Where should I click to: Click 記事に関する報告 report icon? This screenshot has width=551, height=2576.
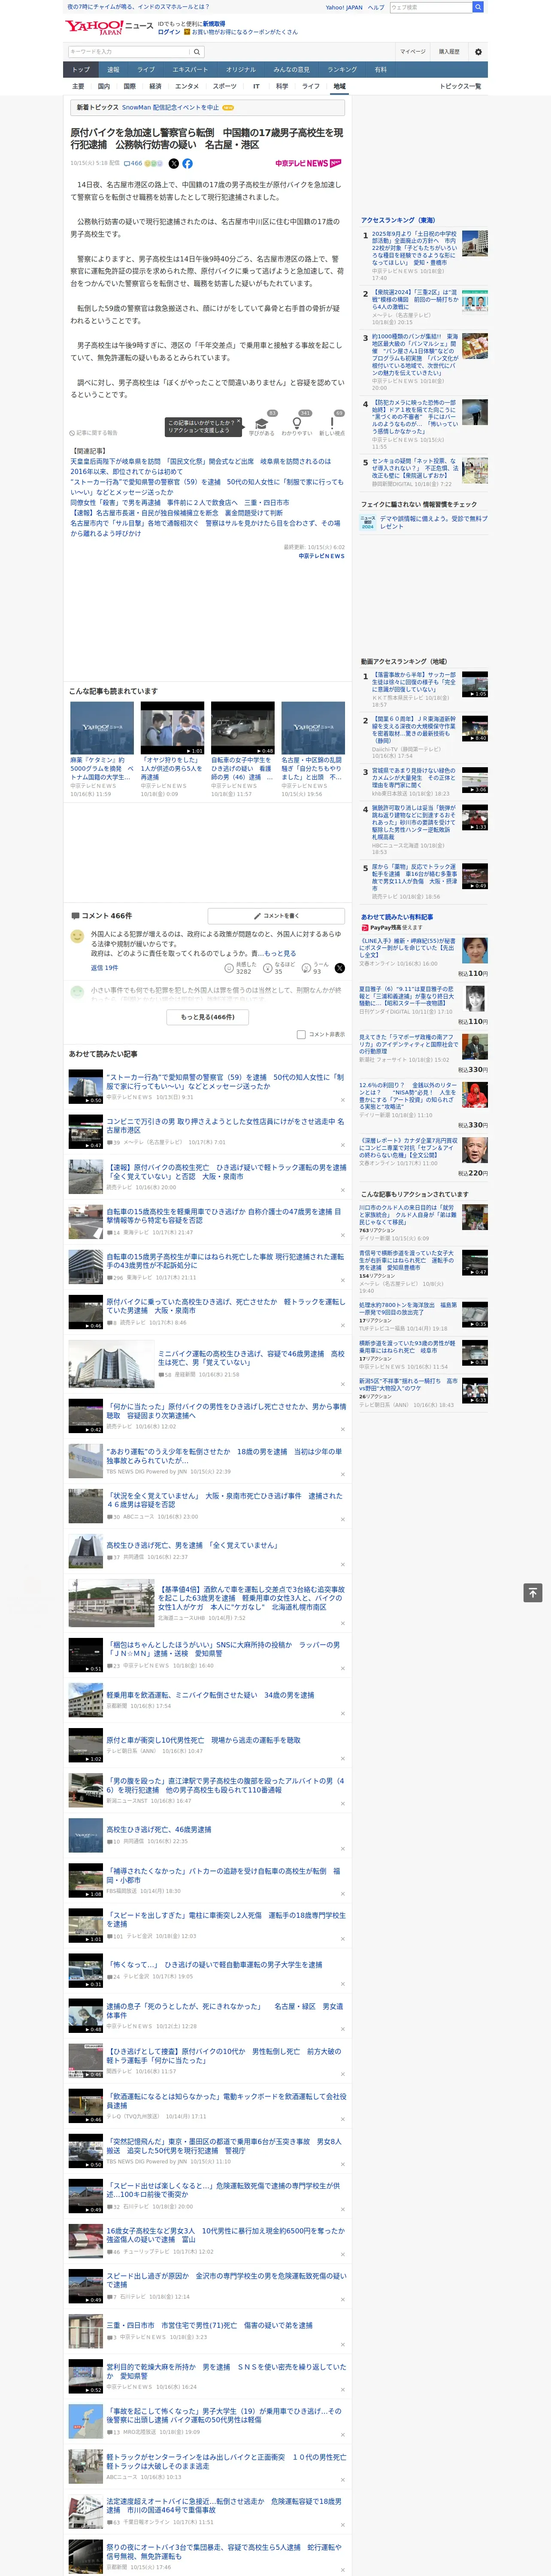pos(93,433)
